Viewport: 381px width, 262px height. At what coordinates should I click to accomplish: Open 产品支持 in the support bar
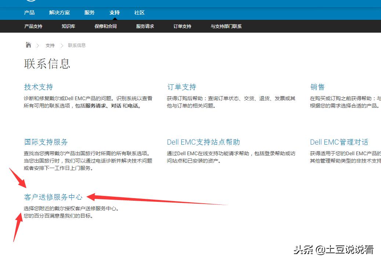[x=33, y=26]
